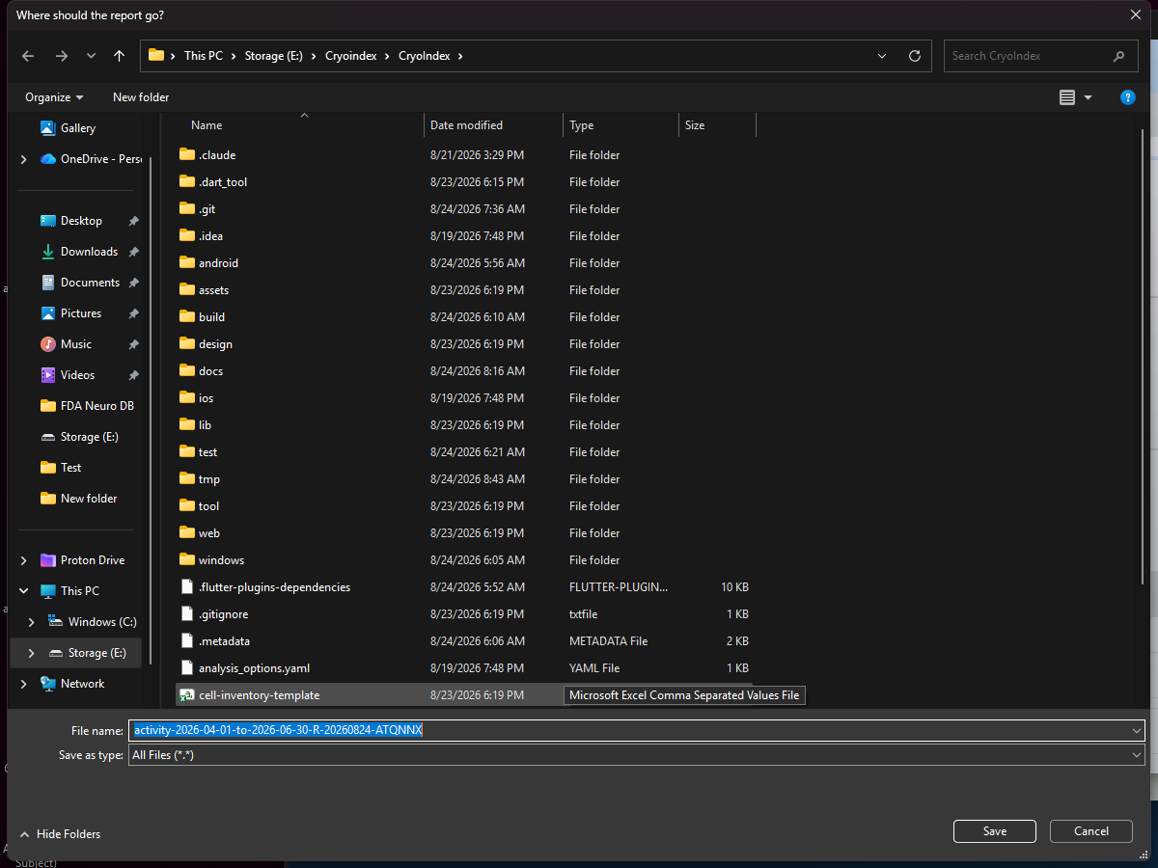Select the .claude folder icon
1158x868 pixels.
187,155
